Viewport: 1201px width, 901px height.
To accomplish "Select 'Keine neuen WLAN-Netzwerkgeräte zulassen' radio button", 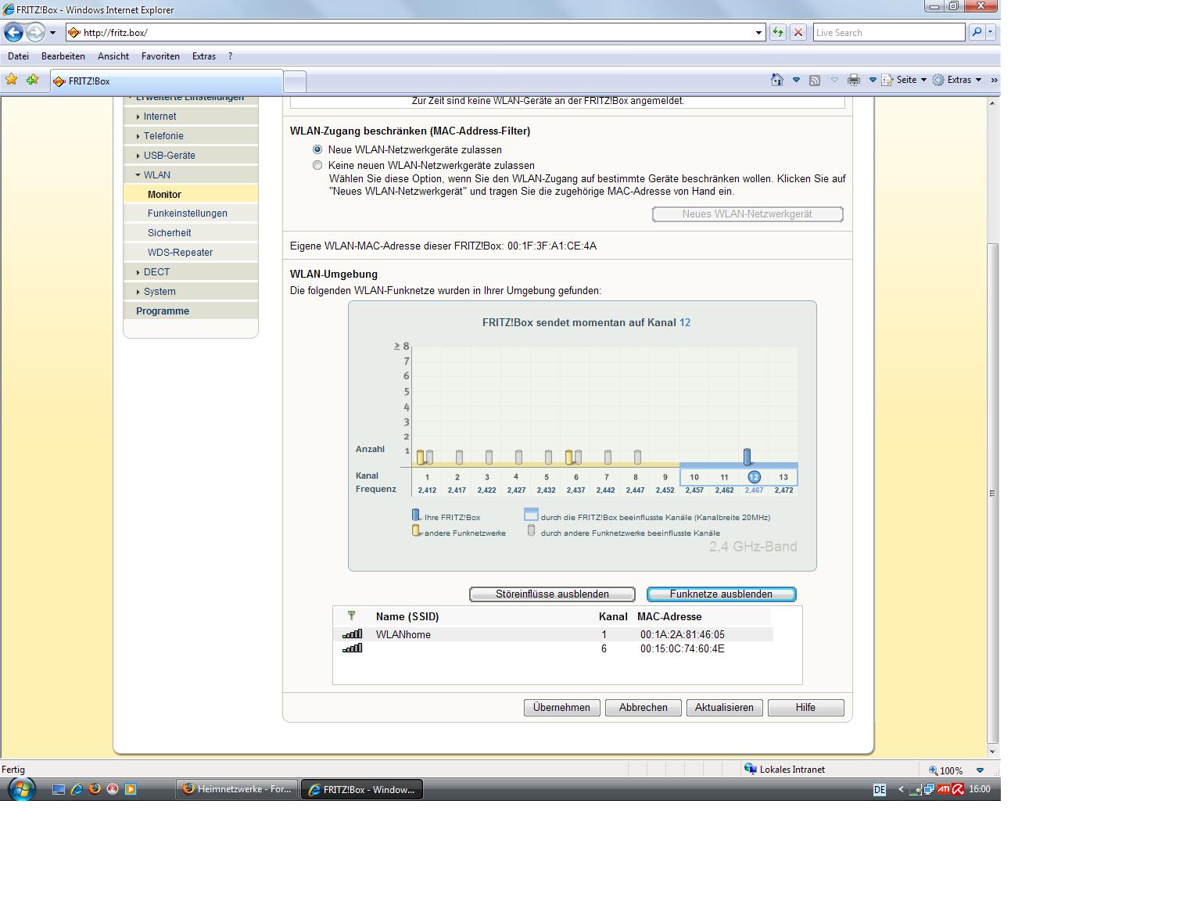I will click(x=317, y=165).
